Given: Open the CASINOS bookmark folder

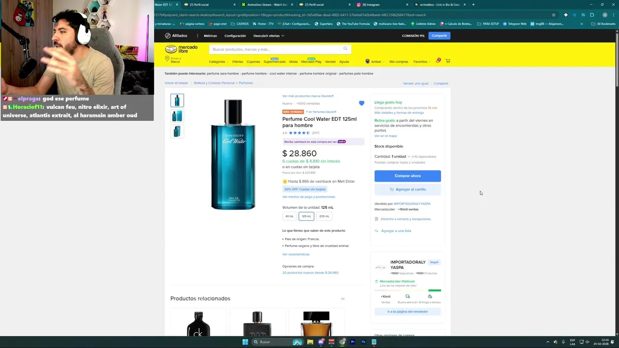Looking at the screenshot, I should pyautogui.click(x=240, y=24).
